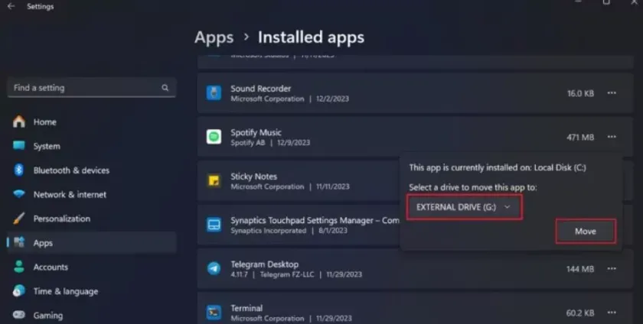Click the Personalization paintbrush icon

pos(19,219)
